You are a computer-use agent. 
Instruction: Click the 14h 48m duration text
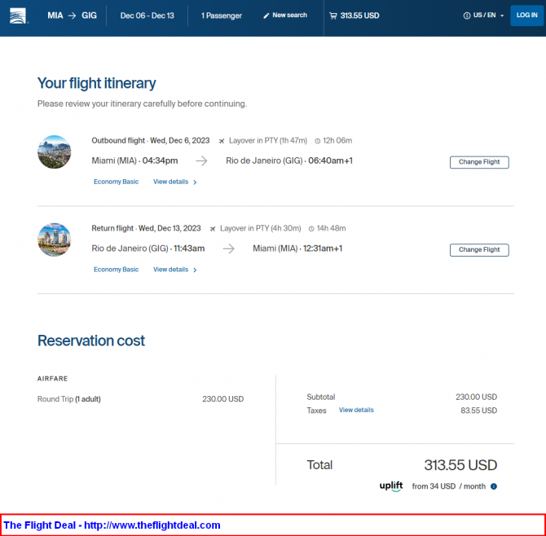click(331, 228)
